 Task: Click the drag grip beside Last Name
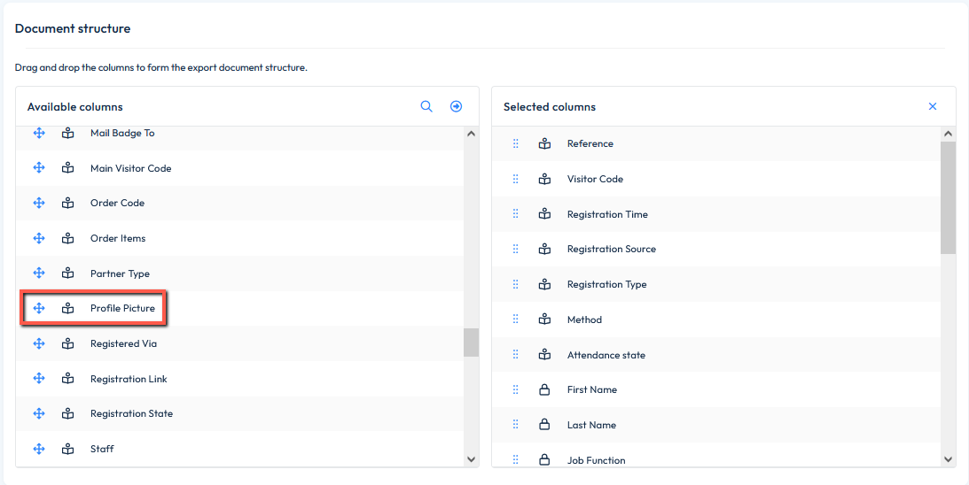click(x=515, y=425)
